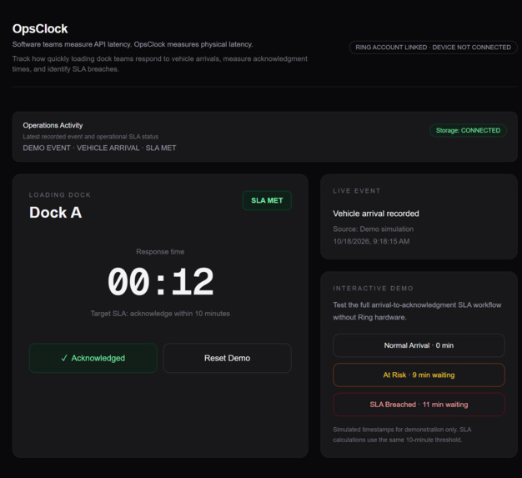Click the Acknowledged button
Screen dimensions: 522x478
click(93, 358)
